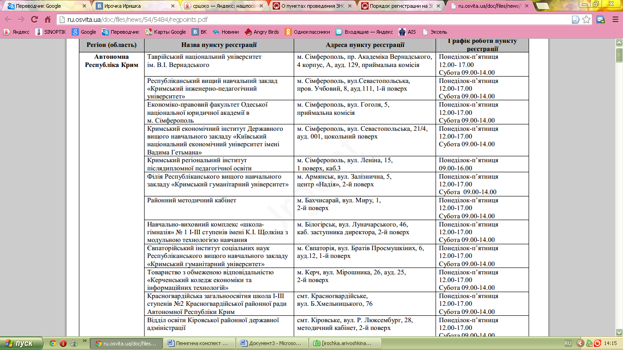Viewport: 623px width, 350px height.
Task: Switch to the Документ3 Microsoft Word taskbar button
Action: 272,343
